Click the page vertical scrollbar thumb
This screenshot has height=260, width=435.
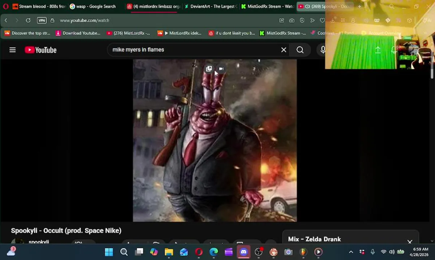[x=432, y=71]
